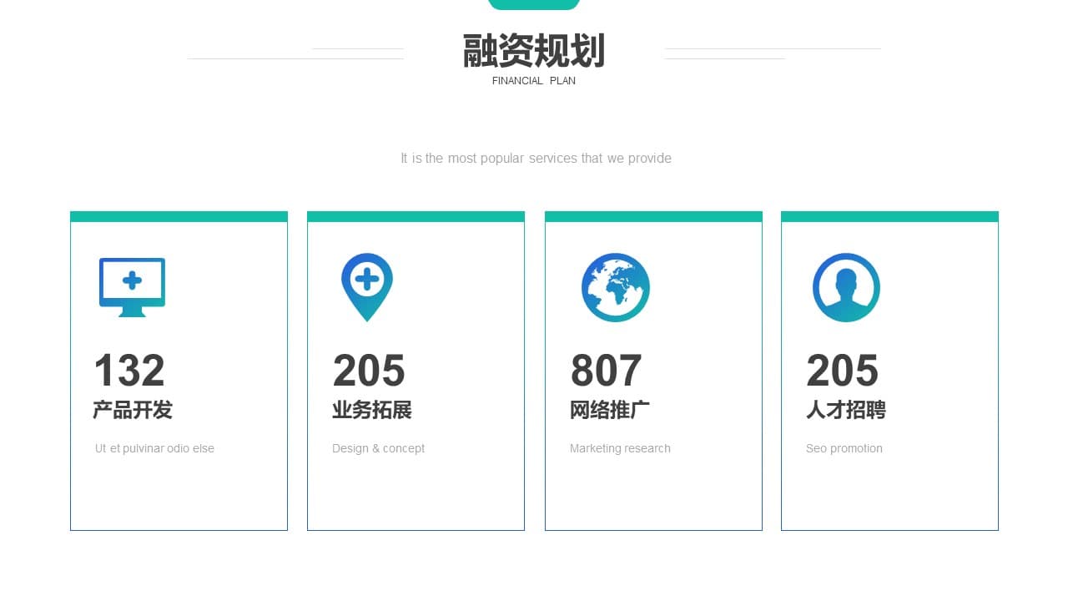The image size is (1068, 601).
Task: Select the number 807
Action: [607, 371]
